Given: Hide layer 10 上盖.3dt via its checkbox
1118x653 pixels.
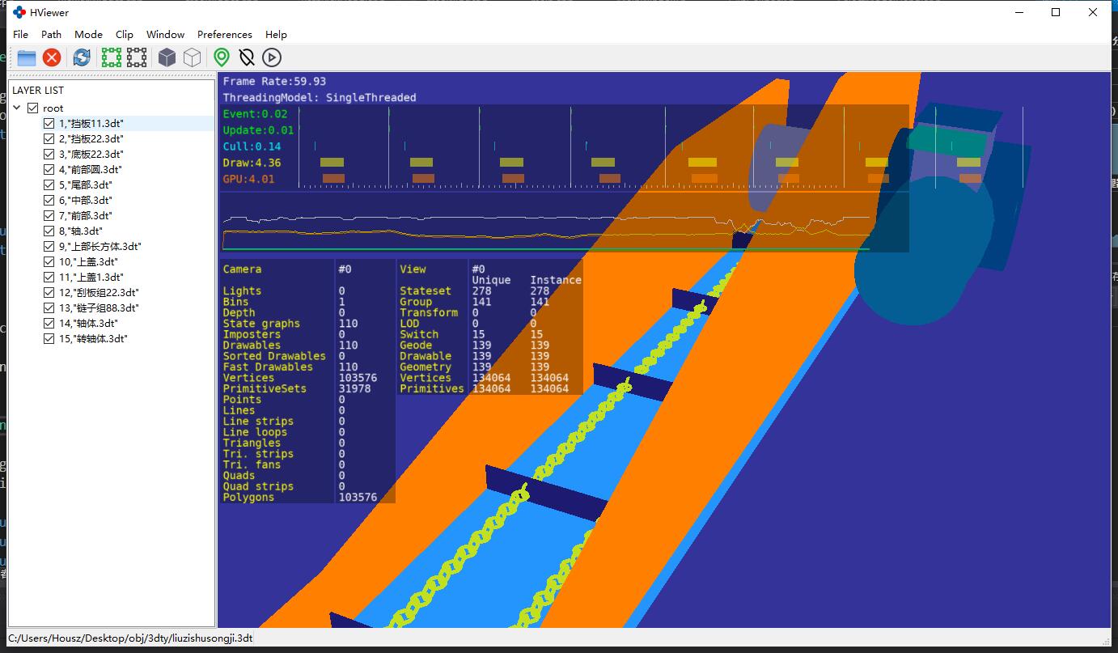Looking at the screenshot, I should click(49, 261).
